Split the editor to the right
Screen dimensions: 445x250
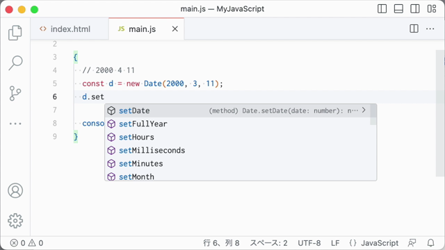[x=414, y=28]
